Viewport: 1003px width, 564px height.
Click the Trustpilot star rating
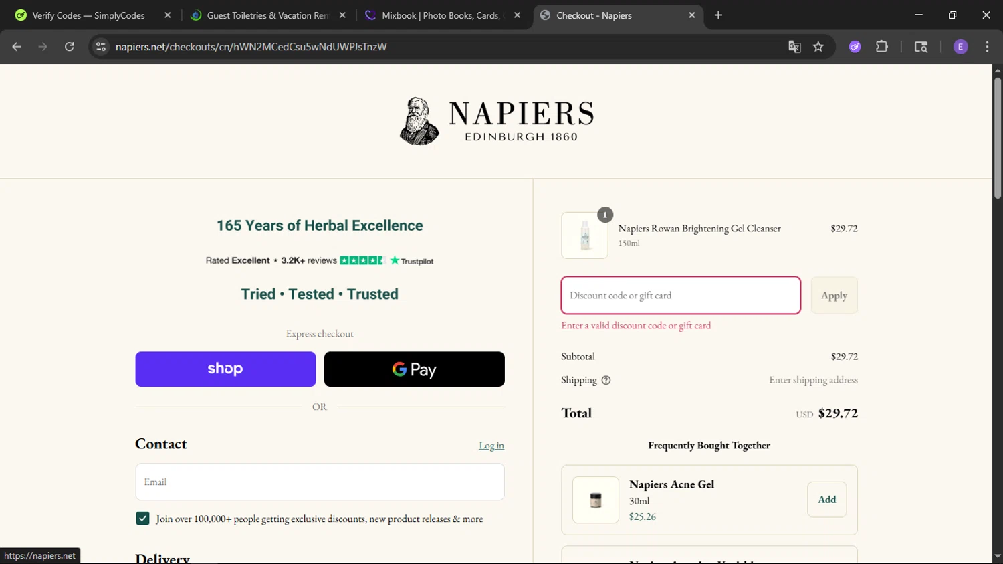(x=362, y=260)
